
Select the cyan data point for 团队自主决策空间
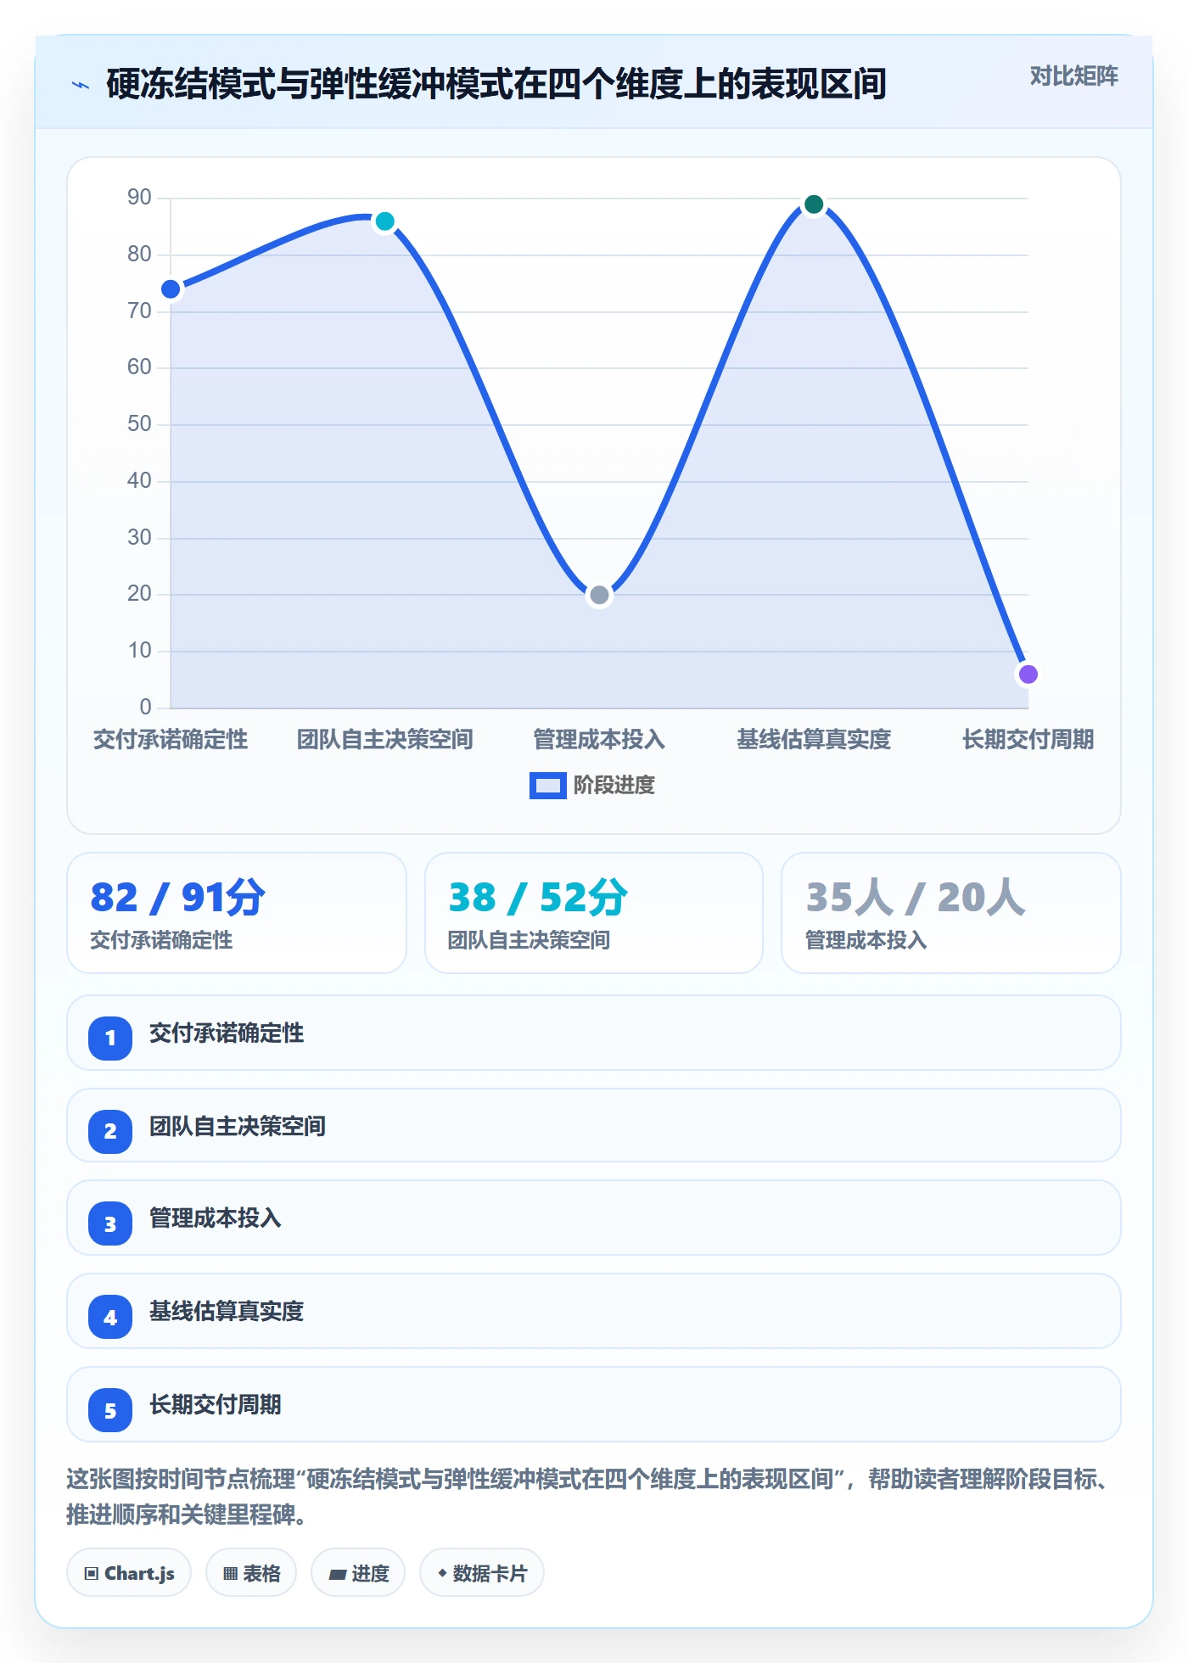(x=384, y=221)
